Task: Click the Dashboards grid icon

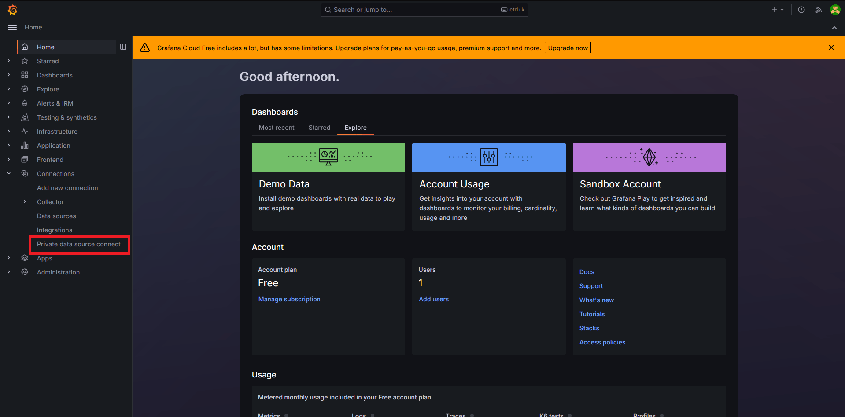Action: coord(25,75)
